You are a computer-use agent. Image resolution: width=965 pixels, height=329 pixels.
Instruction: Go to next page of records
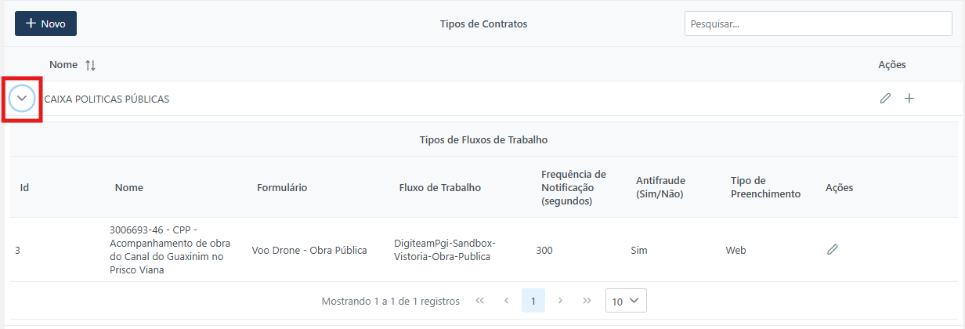pyautogui.click(x=560, y=301)
